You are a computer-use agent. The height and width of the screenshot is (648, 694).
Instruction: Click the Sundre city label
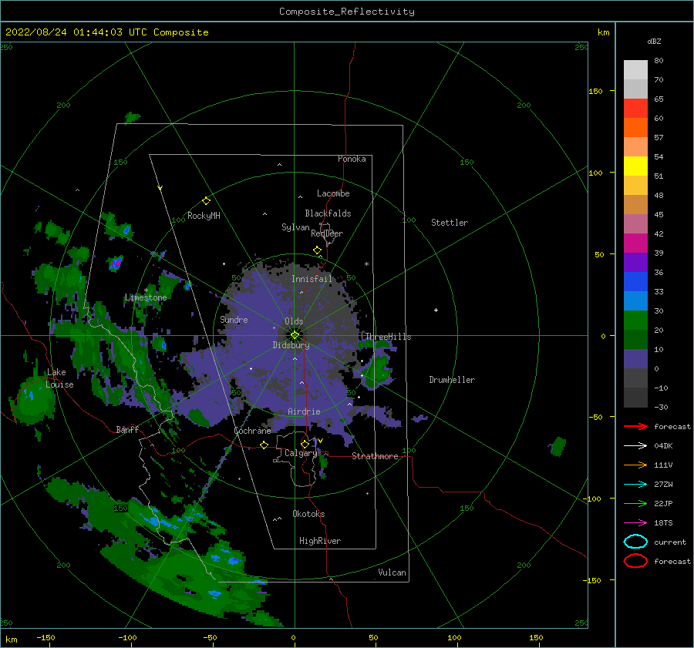[x=234, y=319]
